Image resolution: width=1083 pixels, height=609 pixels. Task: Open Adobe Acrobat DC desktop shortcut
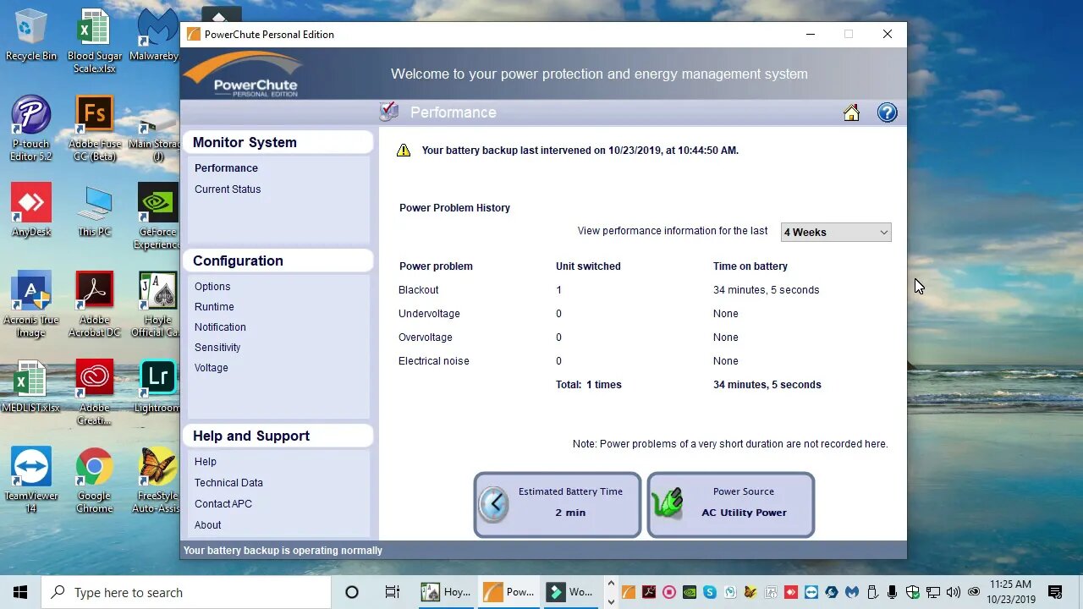click(94, 304)
